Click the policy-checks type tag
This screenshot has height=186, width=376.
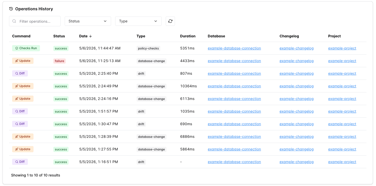tap(148, 48)
